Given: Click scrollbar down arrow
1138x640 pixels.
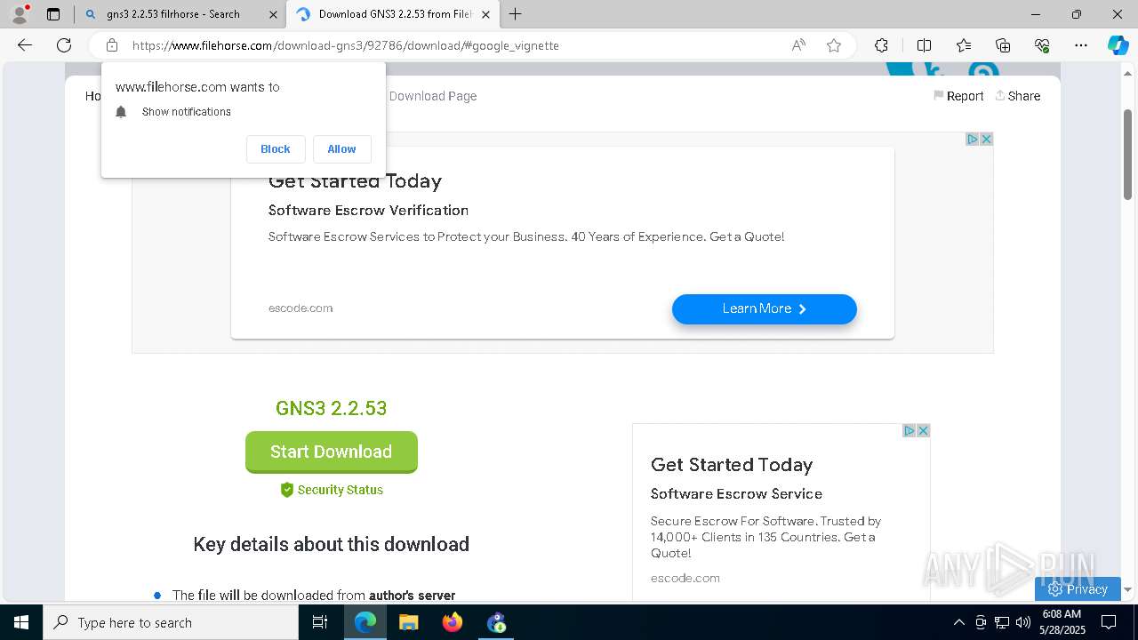Looking at the screenshot, I should 1128,589.
